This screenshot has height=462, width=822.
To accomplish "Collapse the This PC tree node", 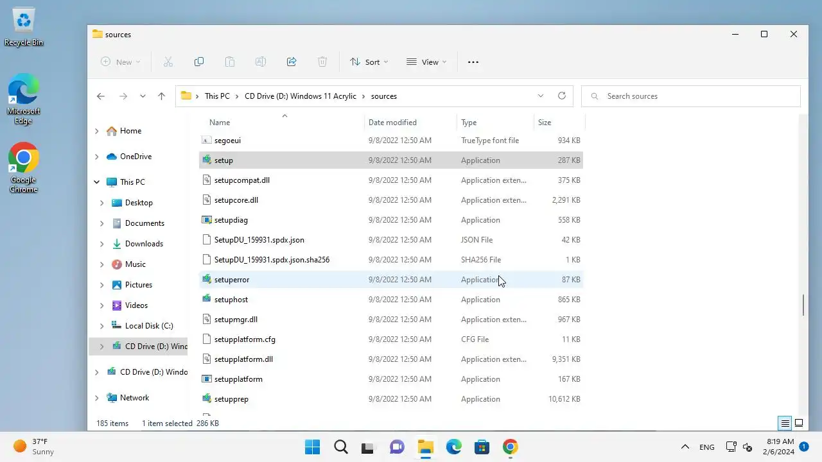I will (x=97, y=182).
